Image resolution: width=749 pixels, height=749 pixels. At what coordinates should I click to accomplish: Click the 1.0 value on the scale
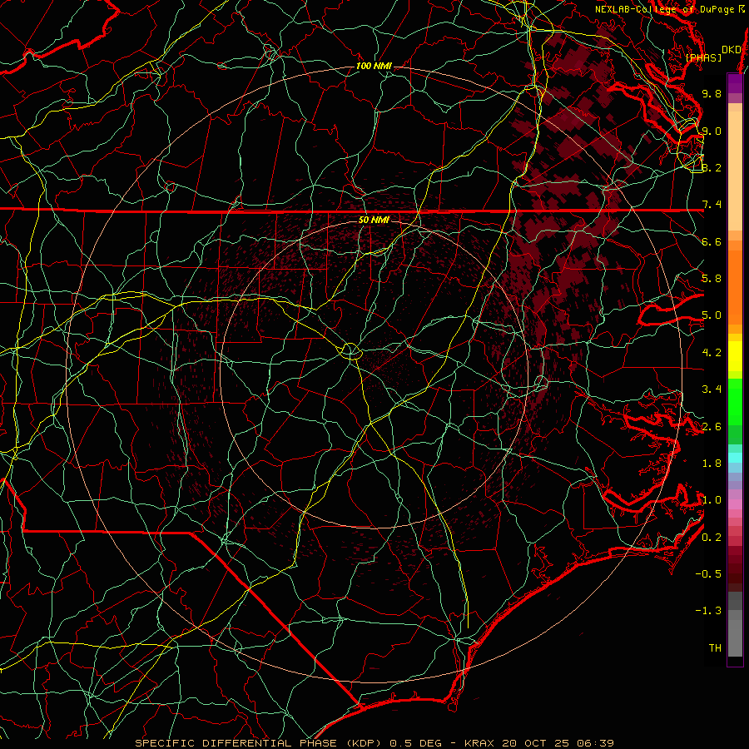[x=712, y=500]
